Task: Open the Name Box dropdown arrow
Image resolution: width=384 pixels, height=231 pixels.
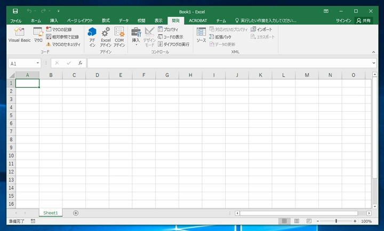Action: (38, 63)
